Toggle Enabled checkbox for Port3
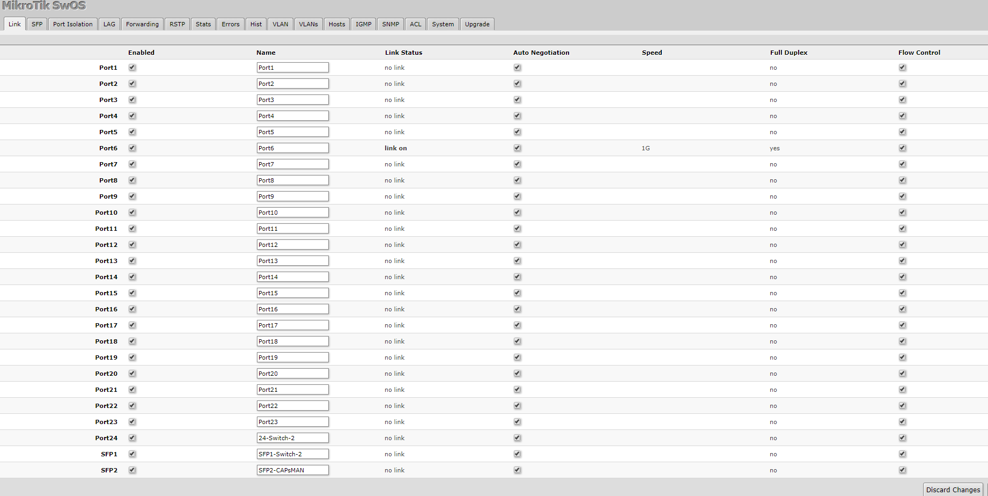This screenshot has height=496, width=988. [132, 100]
